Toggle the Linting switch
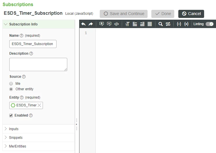Viewport: 216px width, 153px height. tap(210, 24)
